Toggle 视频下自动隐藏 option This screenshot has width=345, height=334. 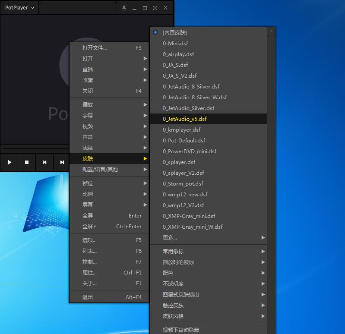(x=208, y=329)
